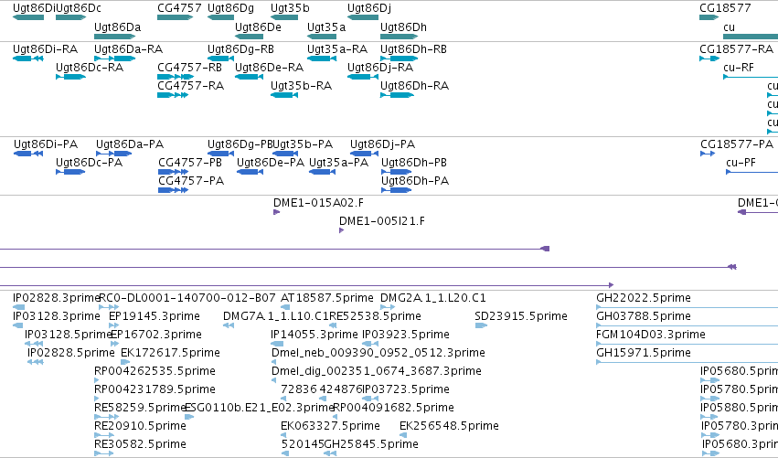Click the Ugt86Di-PA protein glyph
The width and height of the screenshot is (778, 458).
28,154
